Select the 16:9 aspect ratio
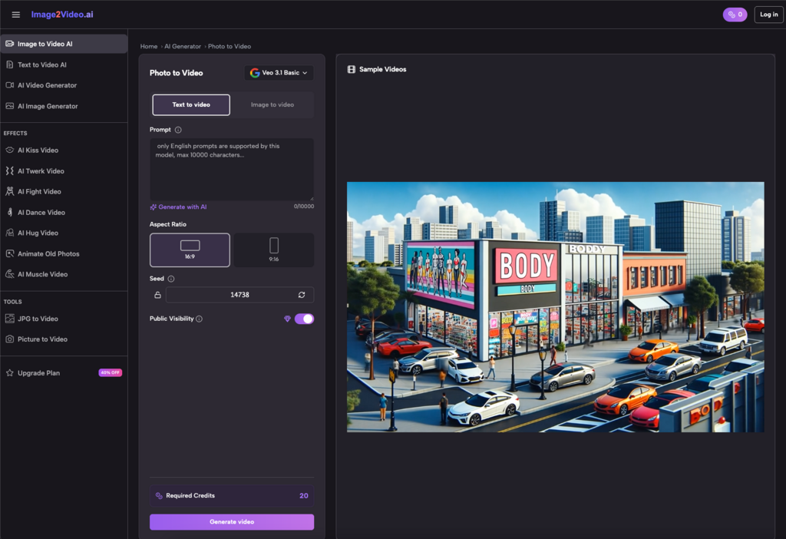Viewport: 786px width, 539px height. (190, 250)
